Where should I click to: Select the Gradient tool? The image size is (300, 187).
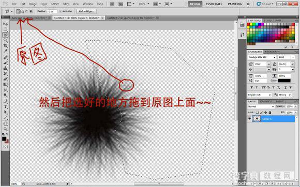5,84
